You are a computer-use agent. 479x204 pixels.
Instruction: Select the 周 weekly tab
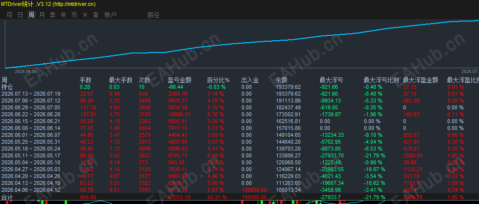pyautogui.click(x=31, y=15)
